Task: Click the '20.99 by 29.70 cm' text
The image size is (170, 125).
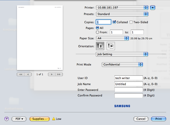Action: 141,38
